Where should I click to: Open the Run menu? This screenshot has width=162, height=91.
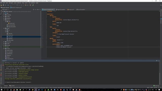[23, 3]
